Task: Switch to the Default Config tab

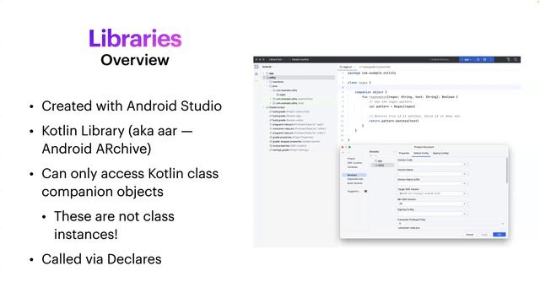Action: point(421,153)
